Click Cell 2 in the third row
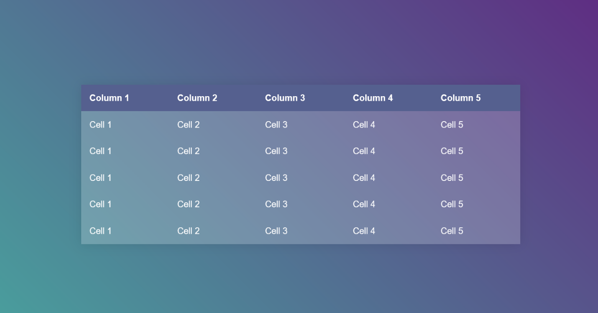598x313 pixels. (188, 177)
